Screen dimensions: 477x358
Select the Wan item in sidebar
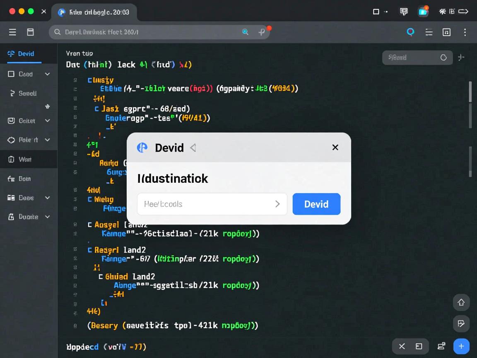pyautogui.click(x=25, y=160)
